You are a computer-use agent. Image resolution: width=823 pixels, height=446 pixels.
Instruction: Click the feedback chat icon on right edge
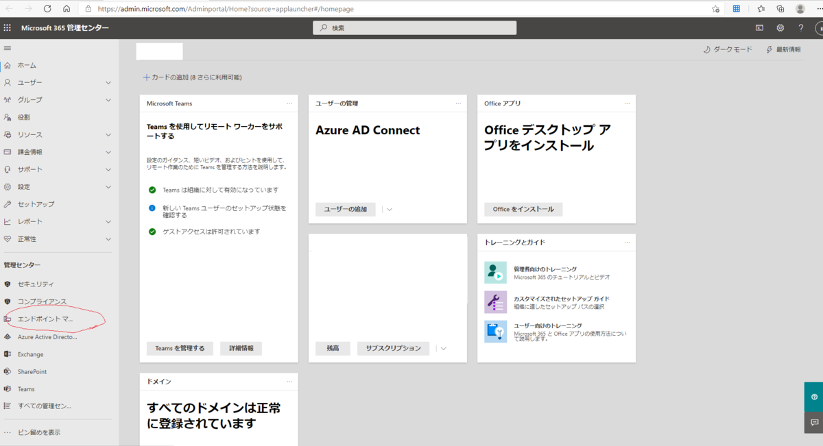point(814,423)
